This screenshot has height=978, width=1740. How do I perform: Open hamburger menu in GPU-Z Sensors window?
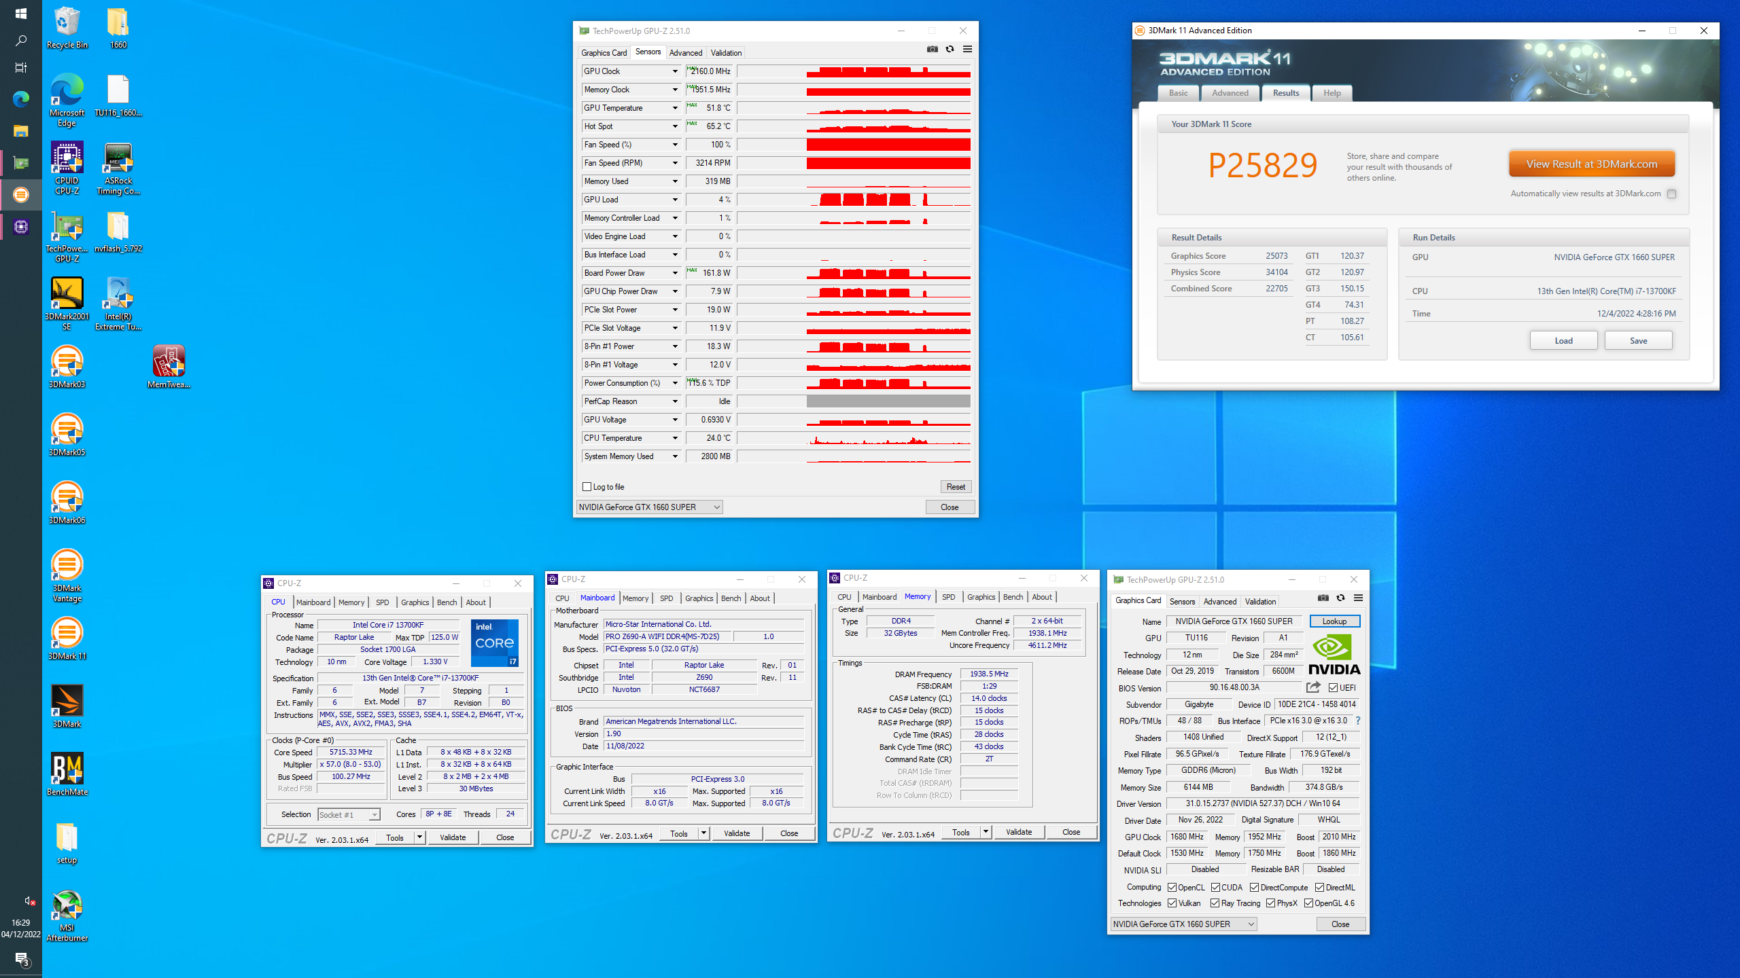(967, 49)
